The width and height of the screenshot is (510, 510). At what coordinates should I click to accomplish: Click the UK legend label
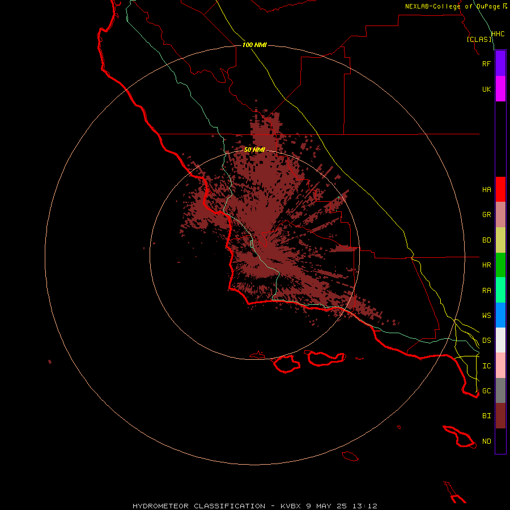coord(486,89)
